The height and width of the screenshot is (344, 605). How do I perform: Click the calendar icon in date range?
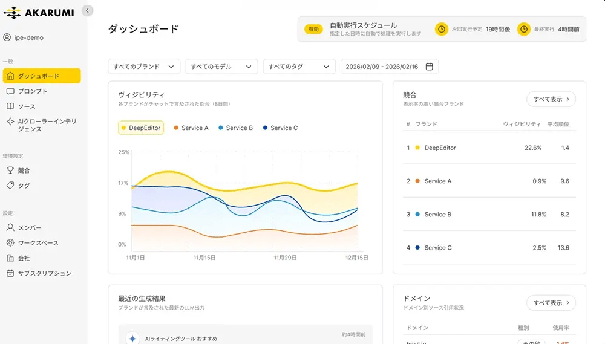[x=430, y=67]
